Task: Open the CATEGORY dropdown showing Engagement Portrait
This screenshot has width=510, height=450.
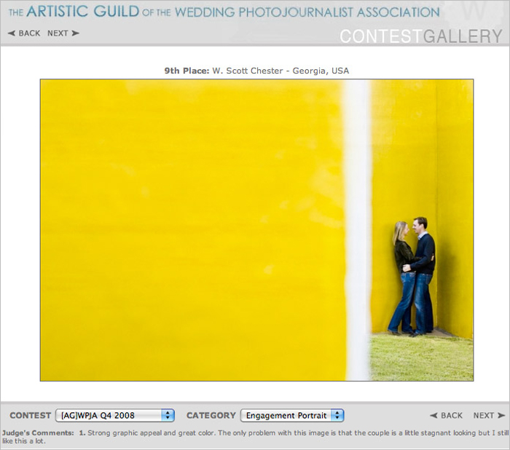Action: click(x=292, y=415)
